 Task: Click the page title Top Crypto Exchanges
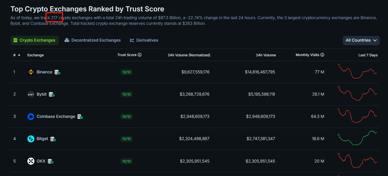[x=87, y=9]
